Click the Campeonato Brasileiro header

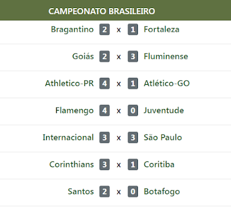pos(102,11)
